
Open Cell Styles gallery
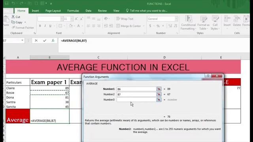(215, 23)
